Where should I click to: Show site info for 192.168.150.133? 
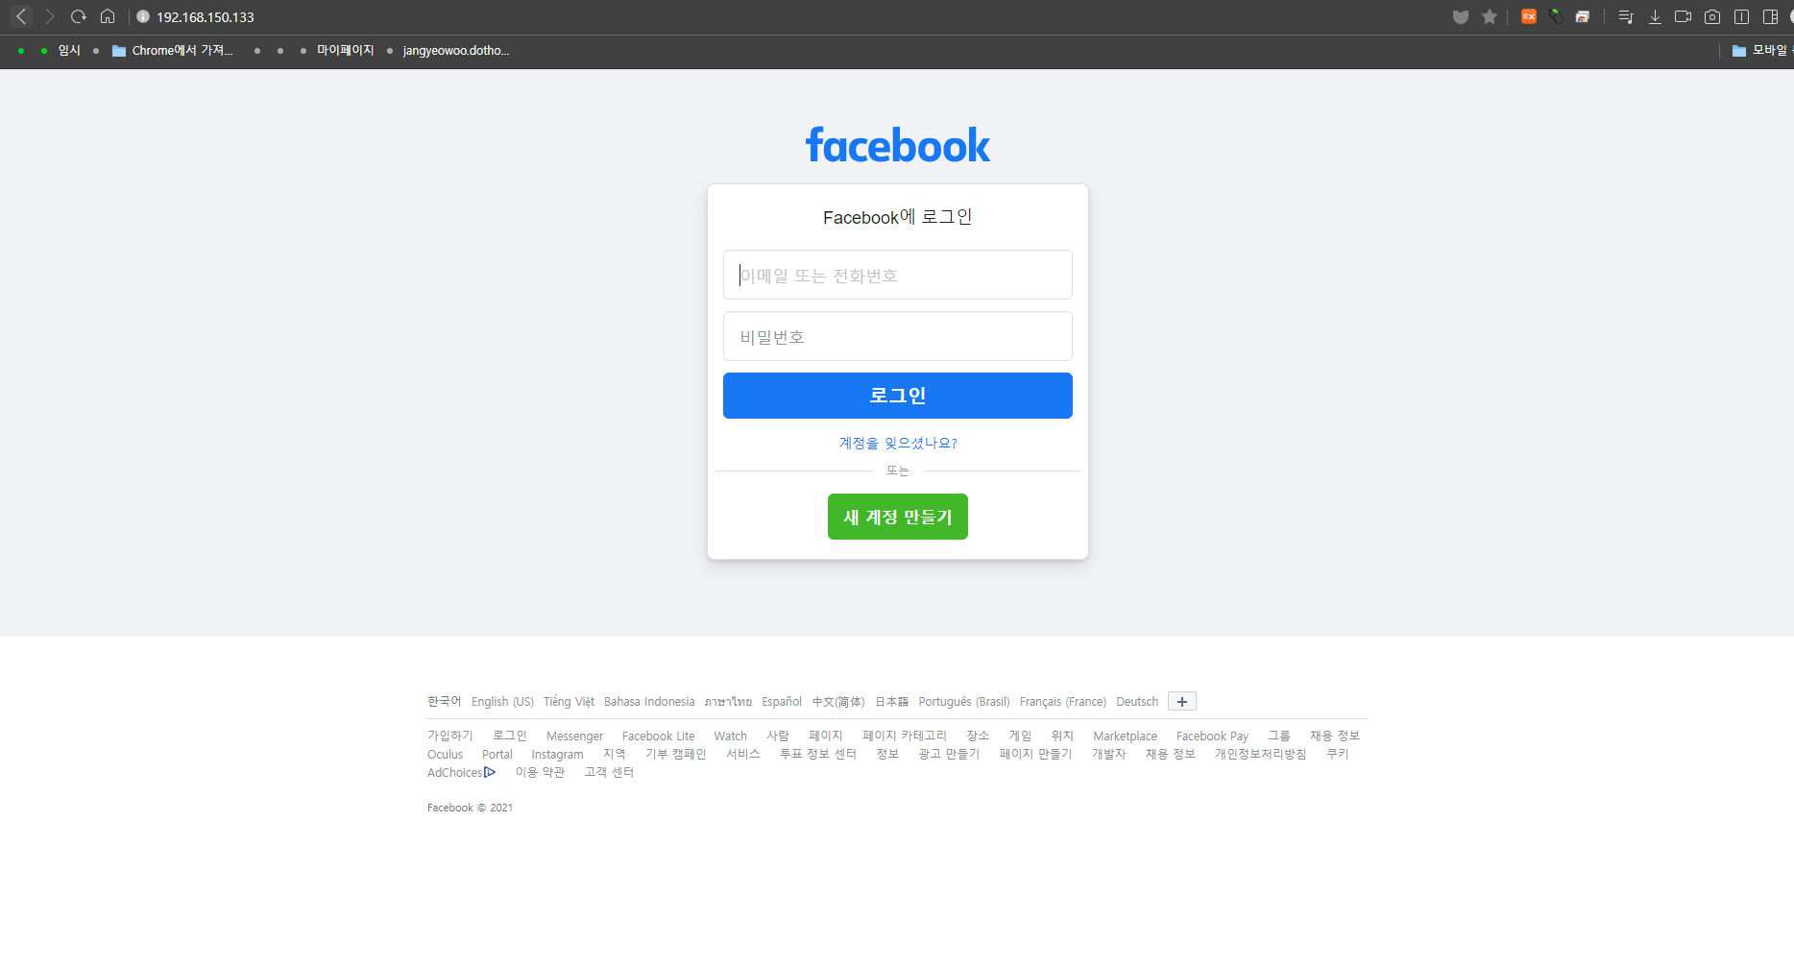[143, 16]
